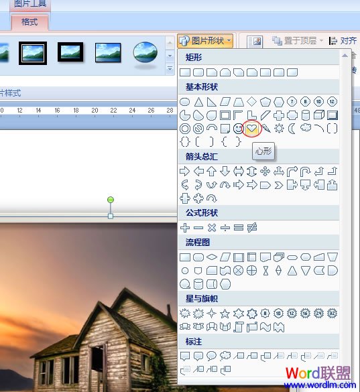Image resolution: width=360 pixels, height=392 pixels.
Task: Pick the lightning bolt shape
Action: (x=265, y=129)
